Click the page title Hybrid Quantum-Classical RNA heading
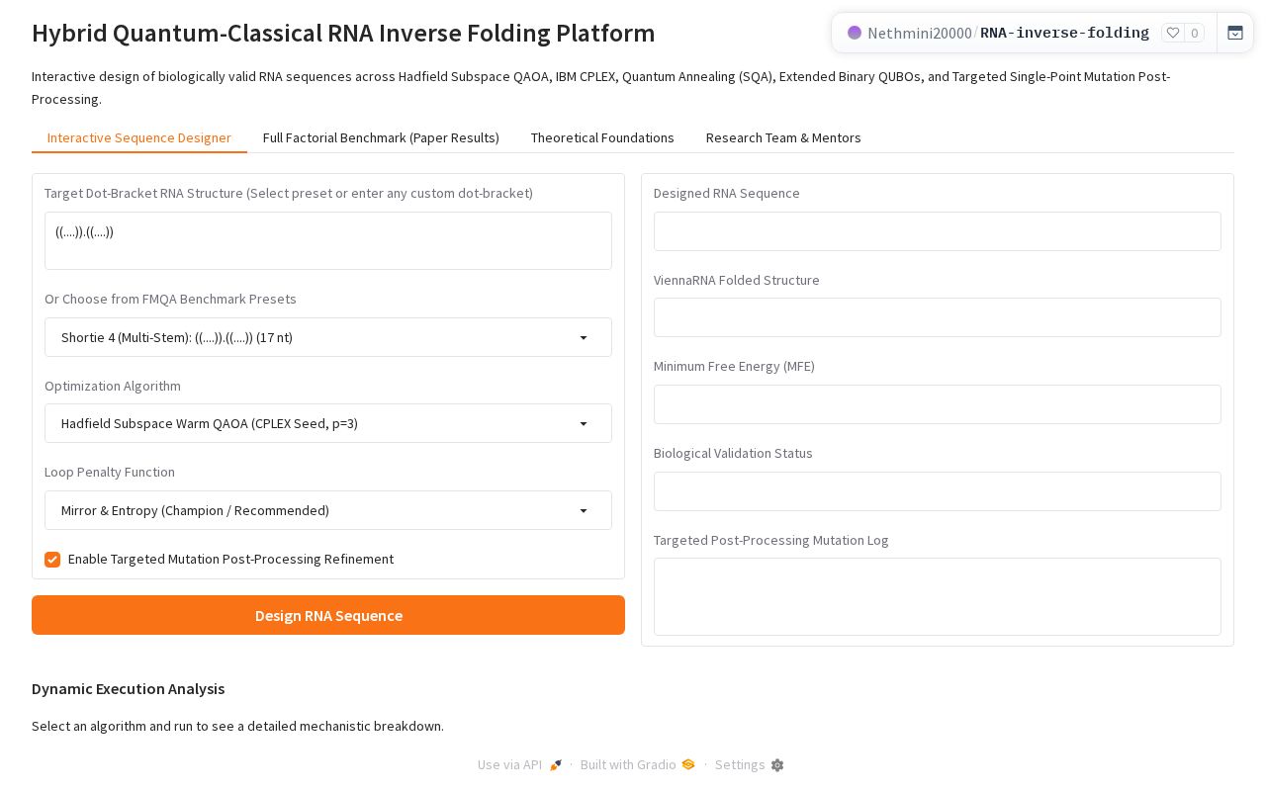 click(343, 33)
